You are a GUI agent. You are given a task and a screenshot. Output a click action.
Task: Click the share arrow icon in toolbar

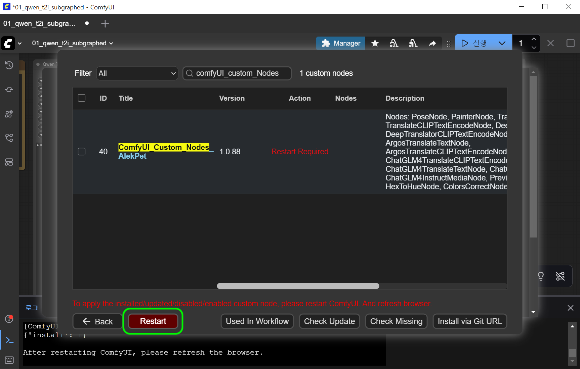pyautogui.click(x=432, y=43)
